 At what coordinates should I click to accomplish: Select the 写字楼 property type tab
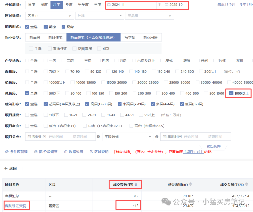tap(130, 37)
